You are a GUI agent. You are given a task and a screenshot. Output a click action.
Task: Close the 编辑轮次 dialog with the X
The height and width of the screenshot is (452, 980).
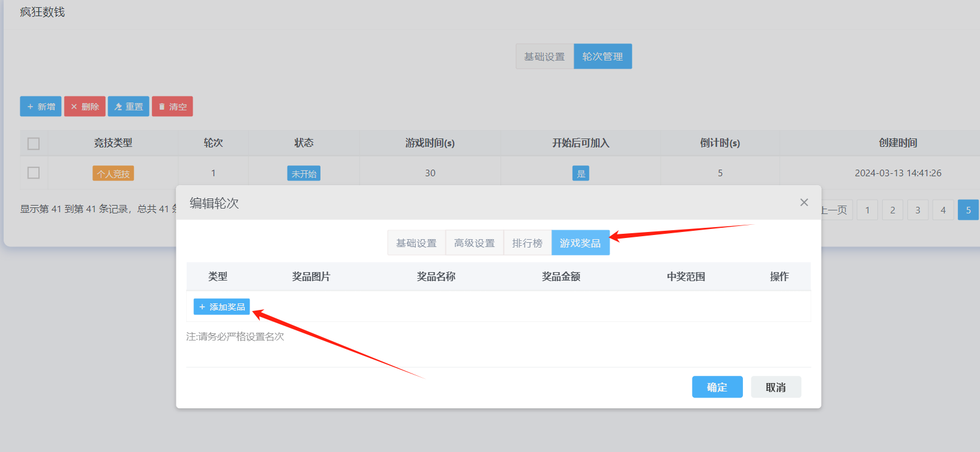[x=804, y=203]
